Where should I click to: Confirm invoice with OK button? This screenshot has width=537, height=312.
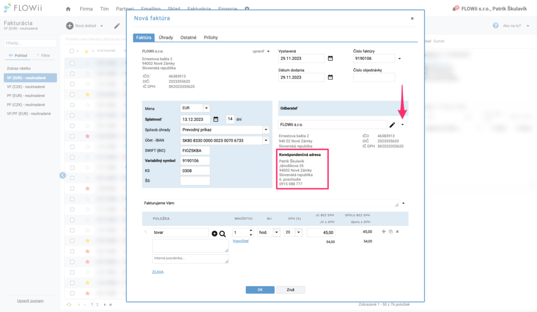click(260, 290)
